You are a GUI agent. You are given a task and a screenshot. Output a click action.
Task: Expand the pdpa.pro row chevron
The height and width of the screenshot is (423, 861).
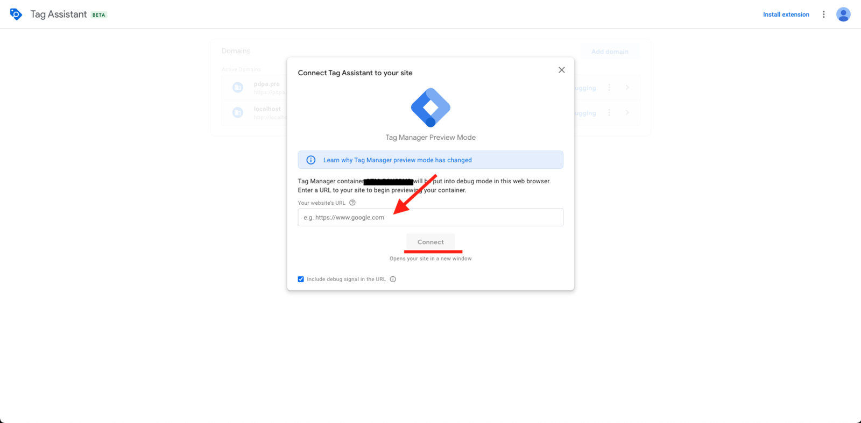click(627, 88)
